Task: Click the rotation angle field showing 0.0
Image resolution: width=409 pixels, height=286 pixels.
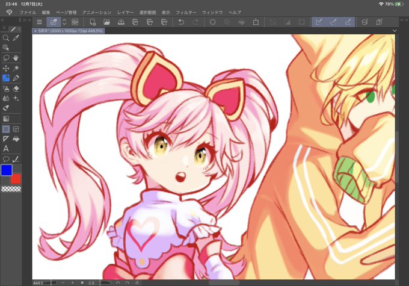Action: point(92,283)
